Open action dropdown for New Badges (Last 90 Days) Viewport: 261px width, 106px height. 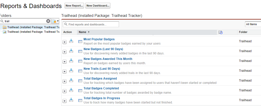tap(65, 52)
